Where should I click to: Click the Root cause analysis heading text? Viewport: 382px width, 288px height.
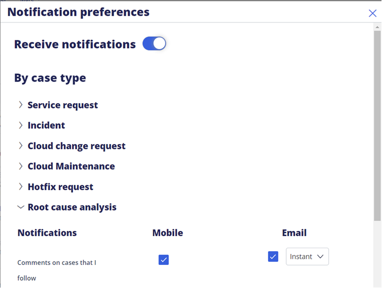coord(72,207)
